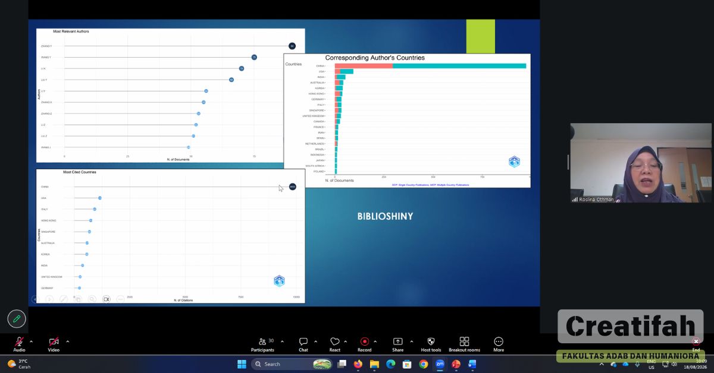Advance to next slide using slideshow arrow

[x=49, y=299]
